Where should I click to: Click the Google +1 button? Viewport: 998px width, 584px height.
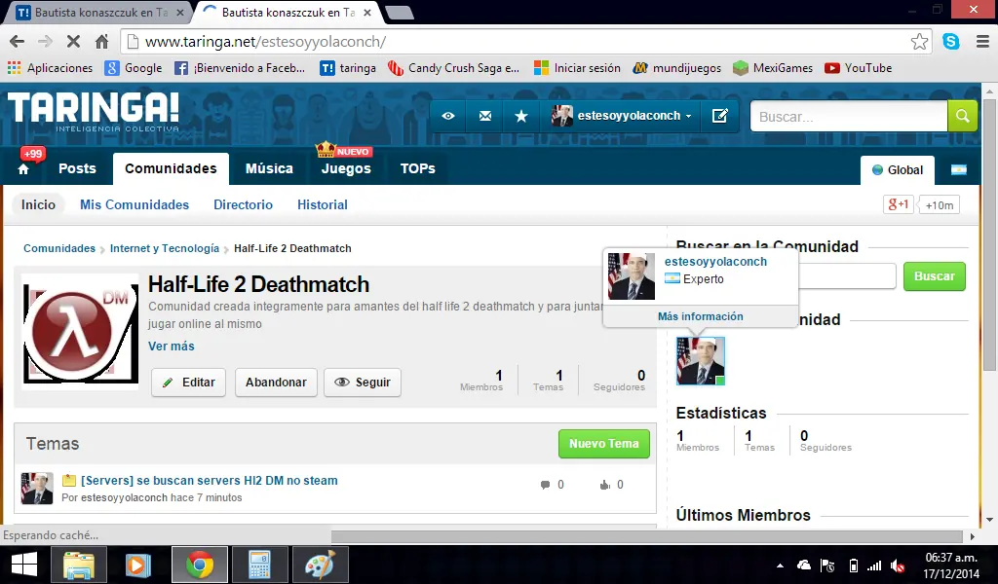(899, 204)
